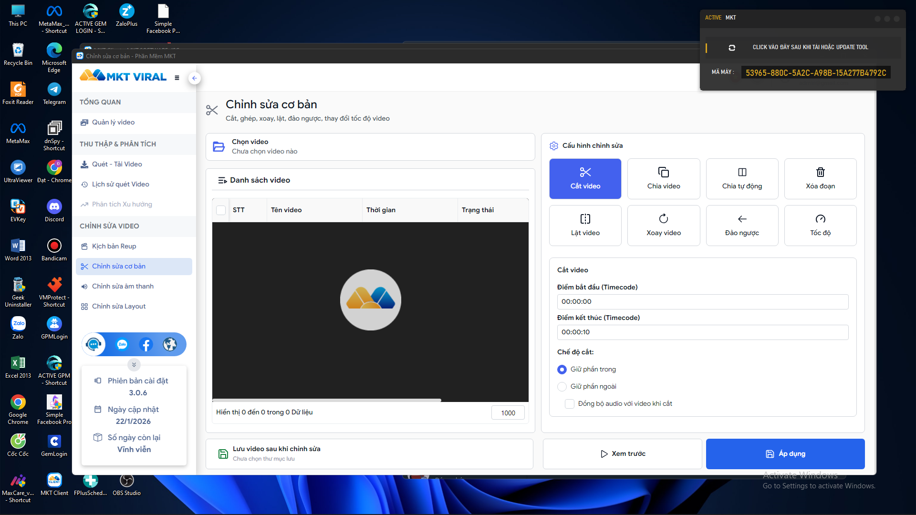Collapse the version info panel chevron
The height and width of the screenshot is (515, 916).
[134, 365]
